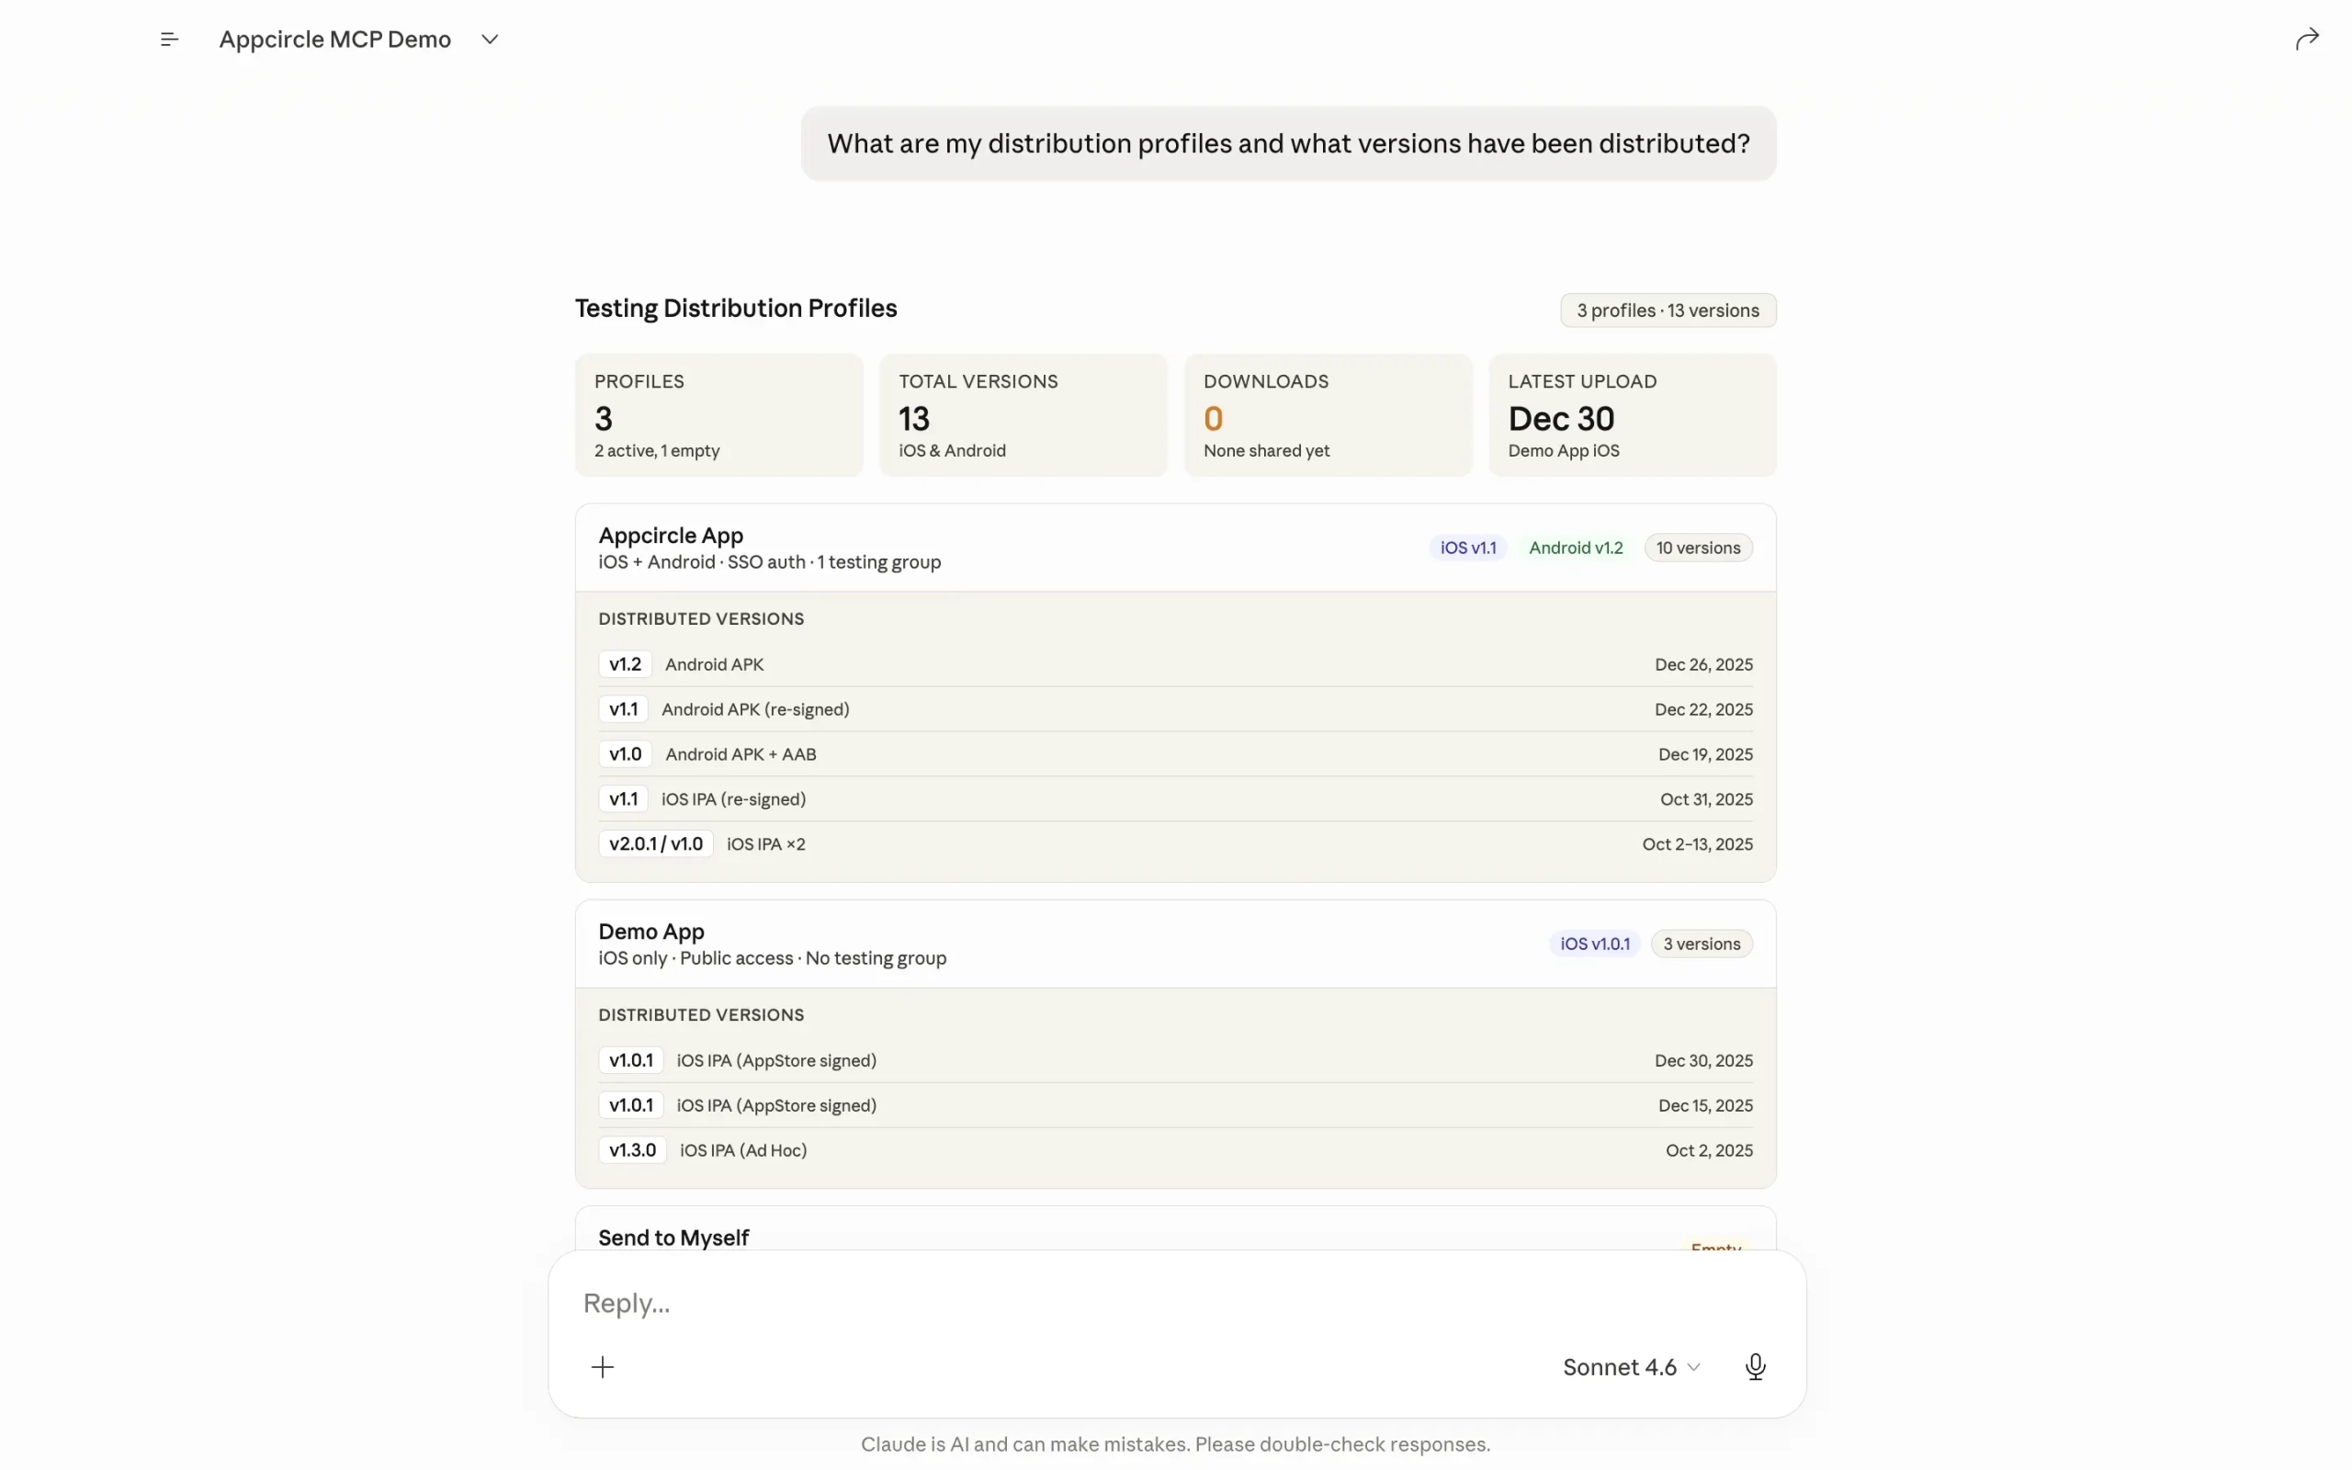The height and width of the screenshot is (1470, 2352).
Task: Click the Testing Distribution Profiles heading
Action: coord(736,308)
